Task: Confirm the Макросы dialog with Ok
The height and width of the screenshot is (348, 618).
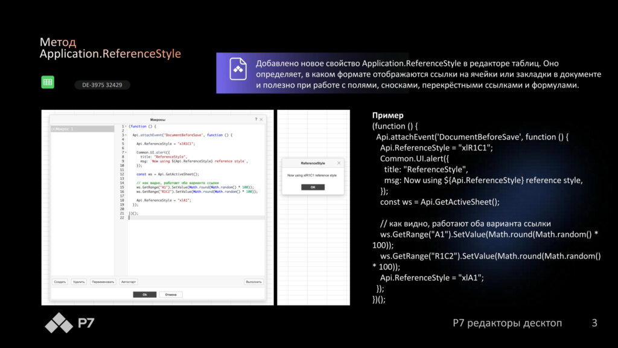Action: click(145, 294)
